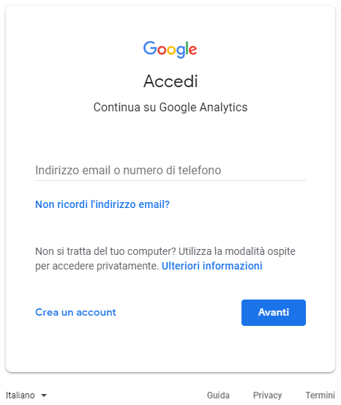This screenshot has width=341, height=405.
Task: Open the language selector arrow beside Italiano
Action: click(x=44, y=395)
